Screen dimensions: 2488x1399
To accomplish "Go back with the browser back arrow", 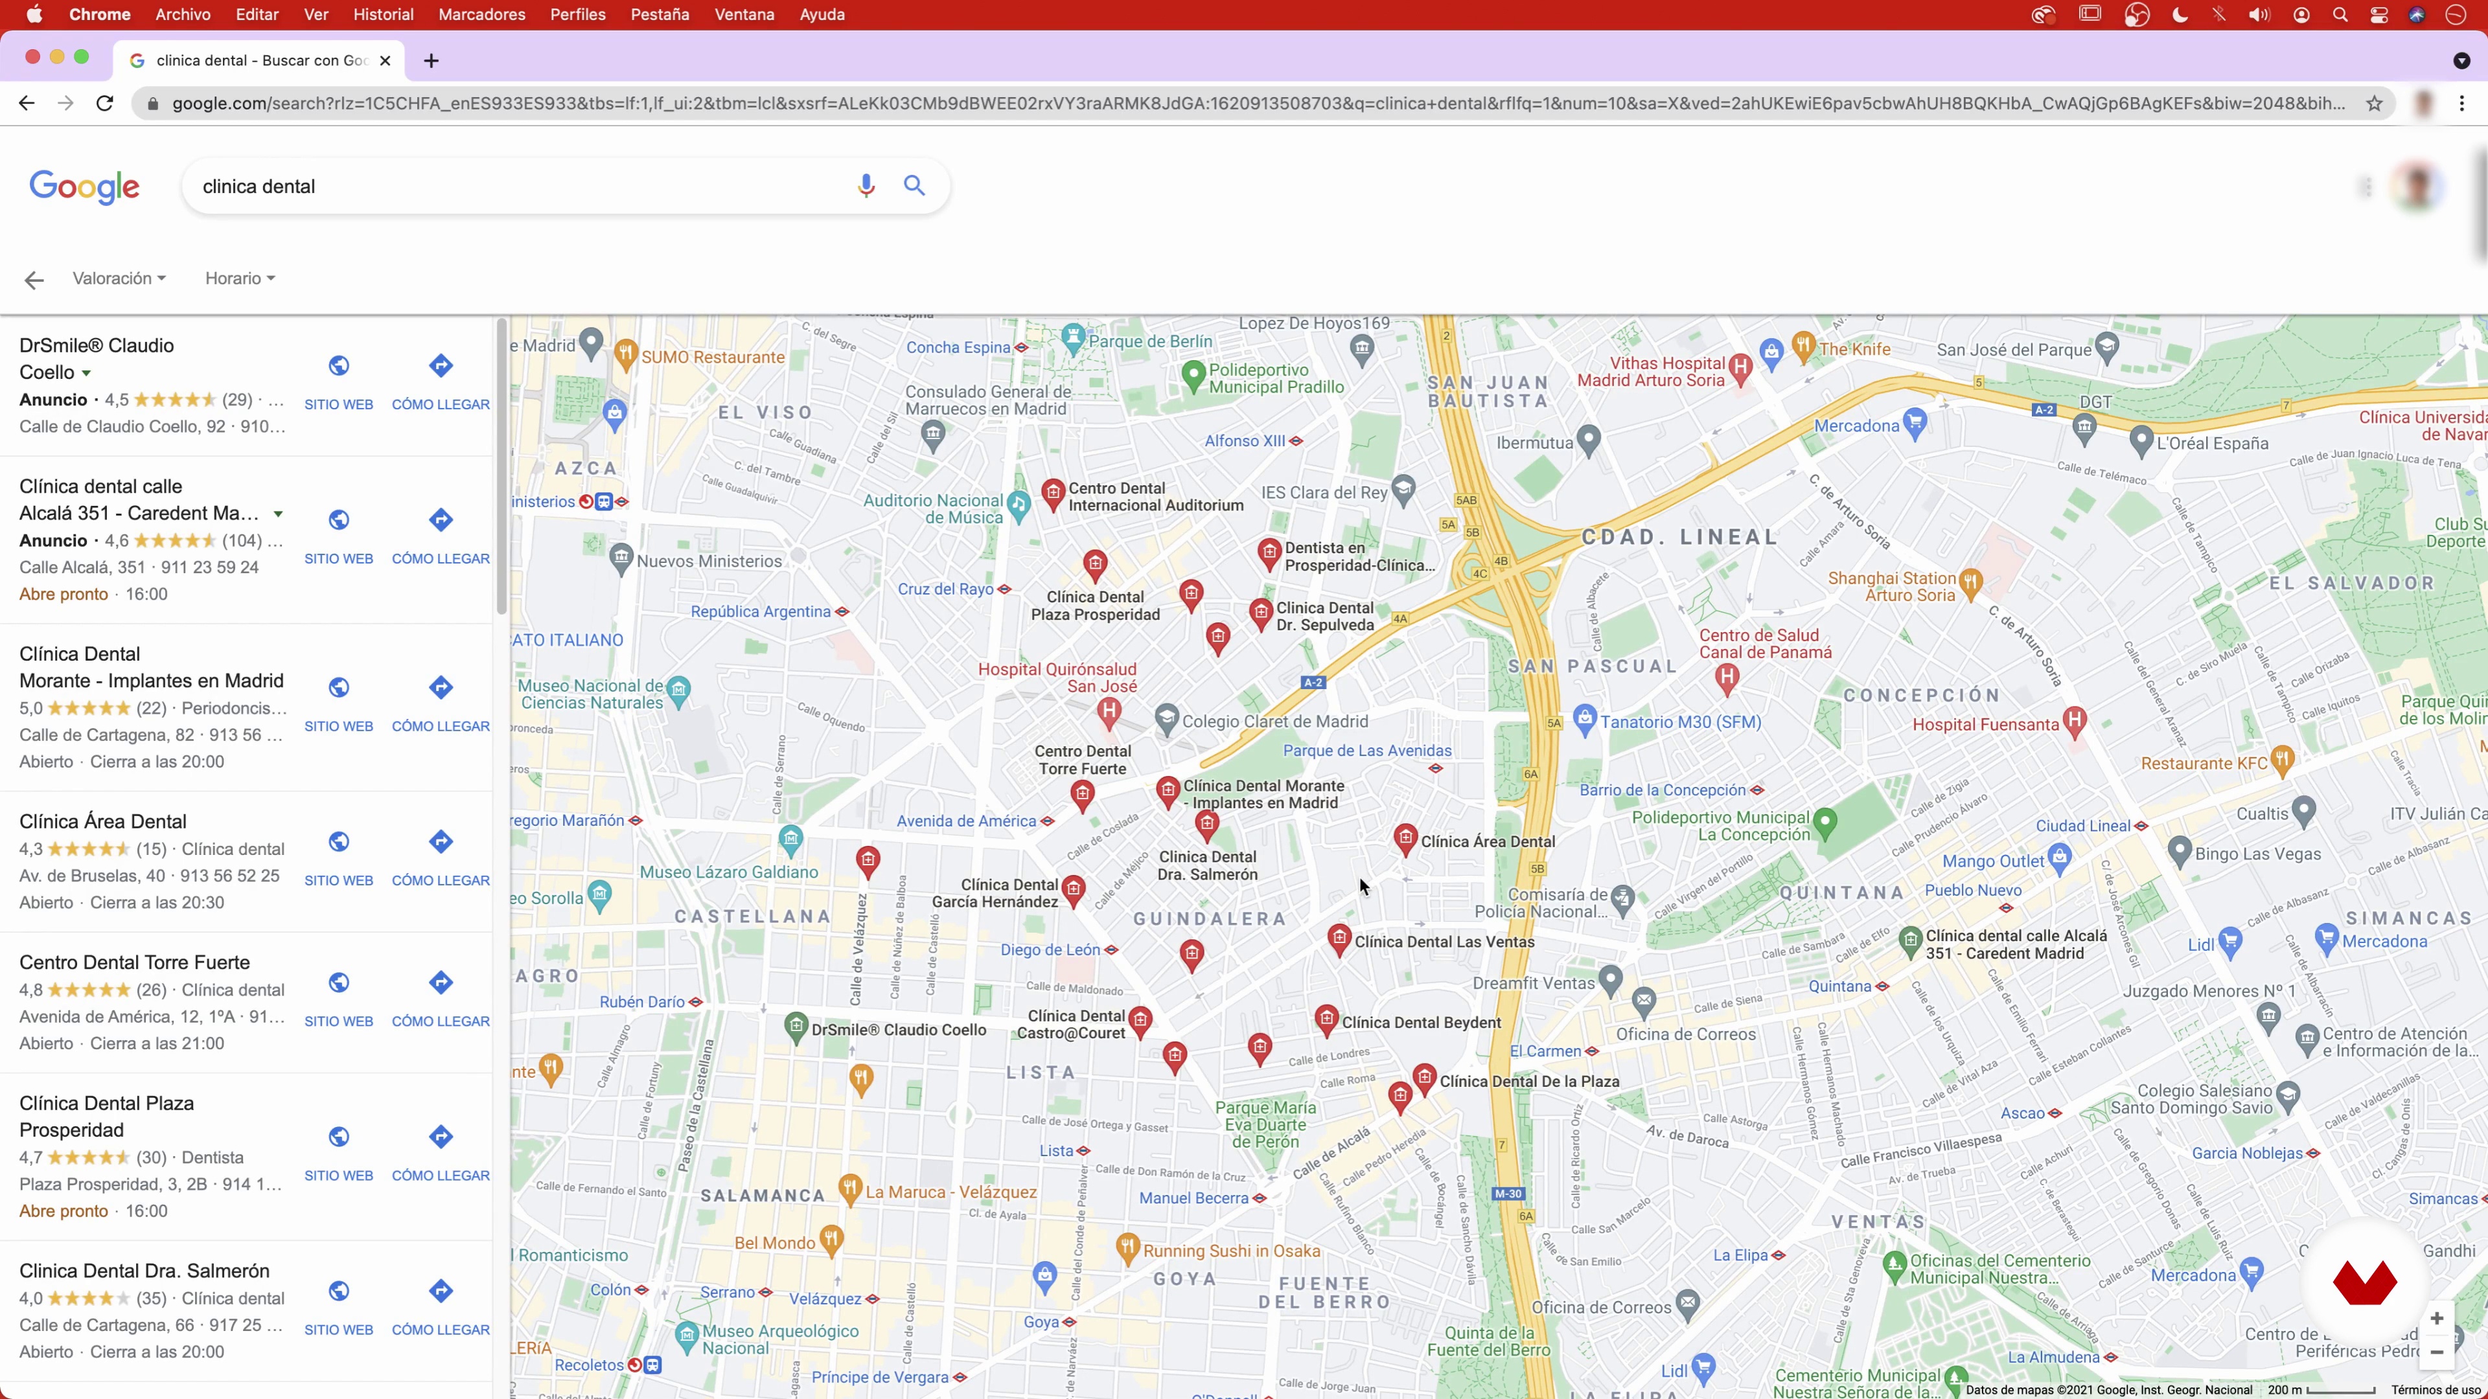I will click(x=26, y=104).
